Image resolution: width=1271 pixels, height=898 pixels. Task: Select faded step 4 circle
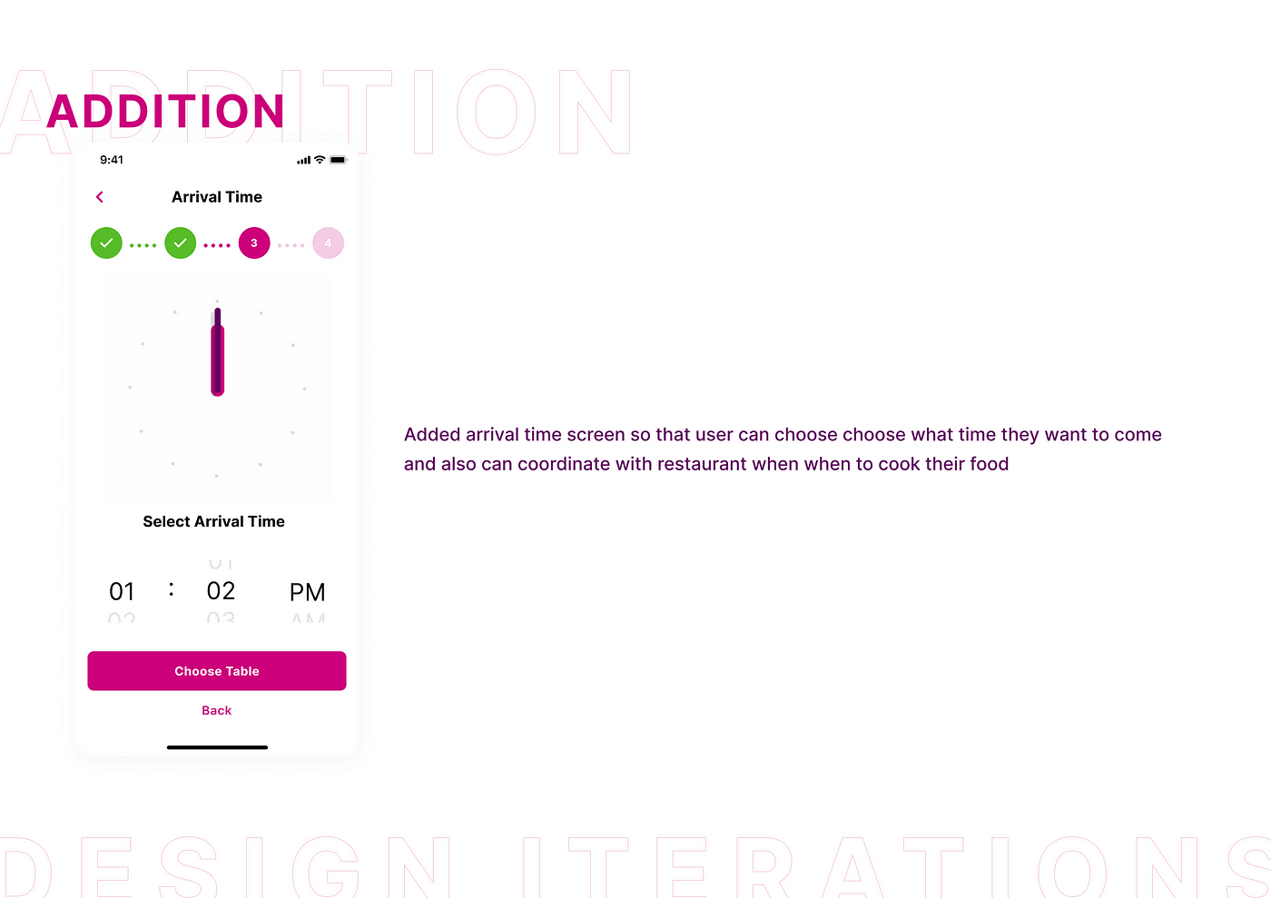[329, 243]
